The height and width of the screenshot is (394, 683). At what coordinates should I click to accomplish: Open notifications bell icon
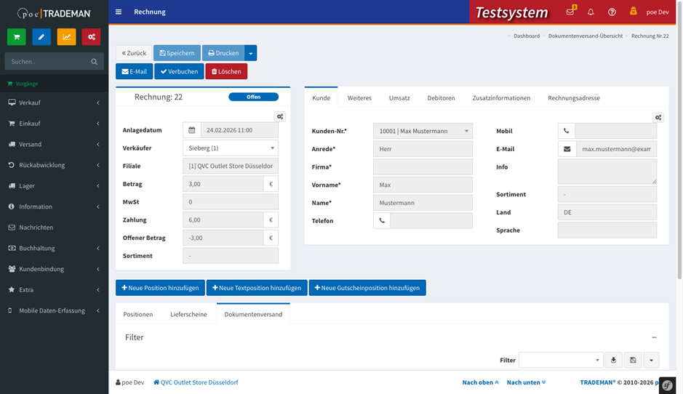click(591, 12)
